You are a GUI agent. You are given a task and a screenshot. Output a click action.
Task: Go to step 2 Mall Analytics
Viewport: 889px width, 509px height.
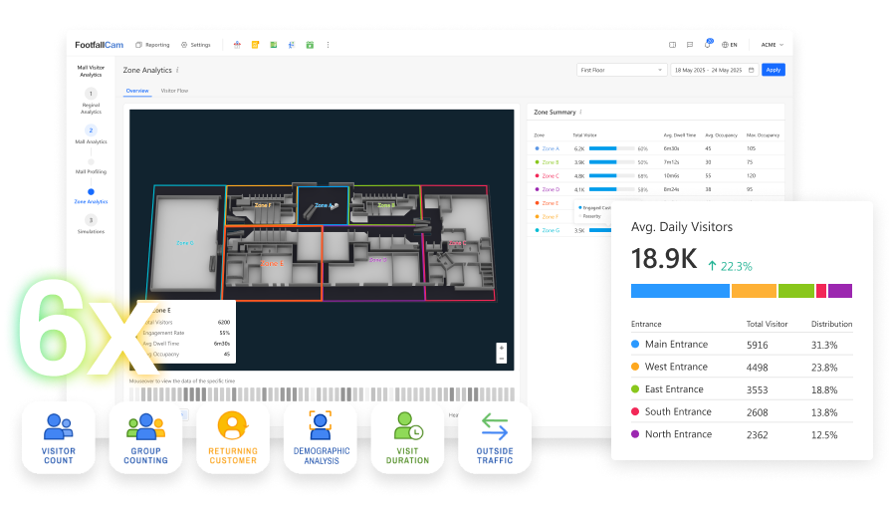pyautogui.click(x=91, y=134)
